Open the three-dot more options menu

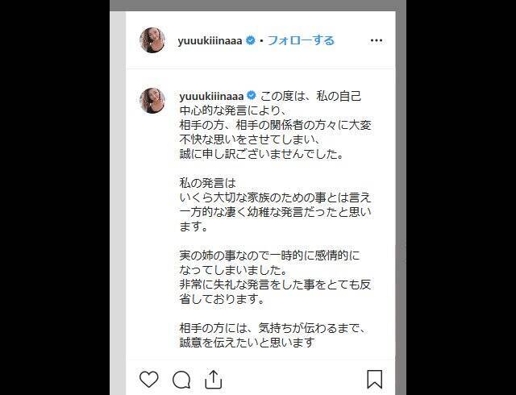pos(377,40)
